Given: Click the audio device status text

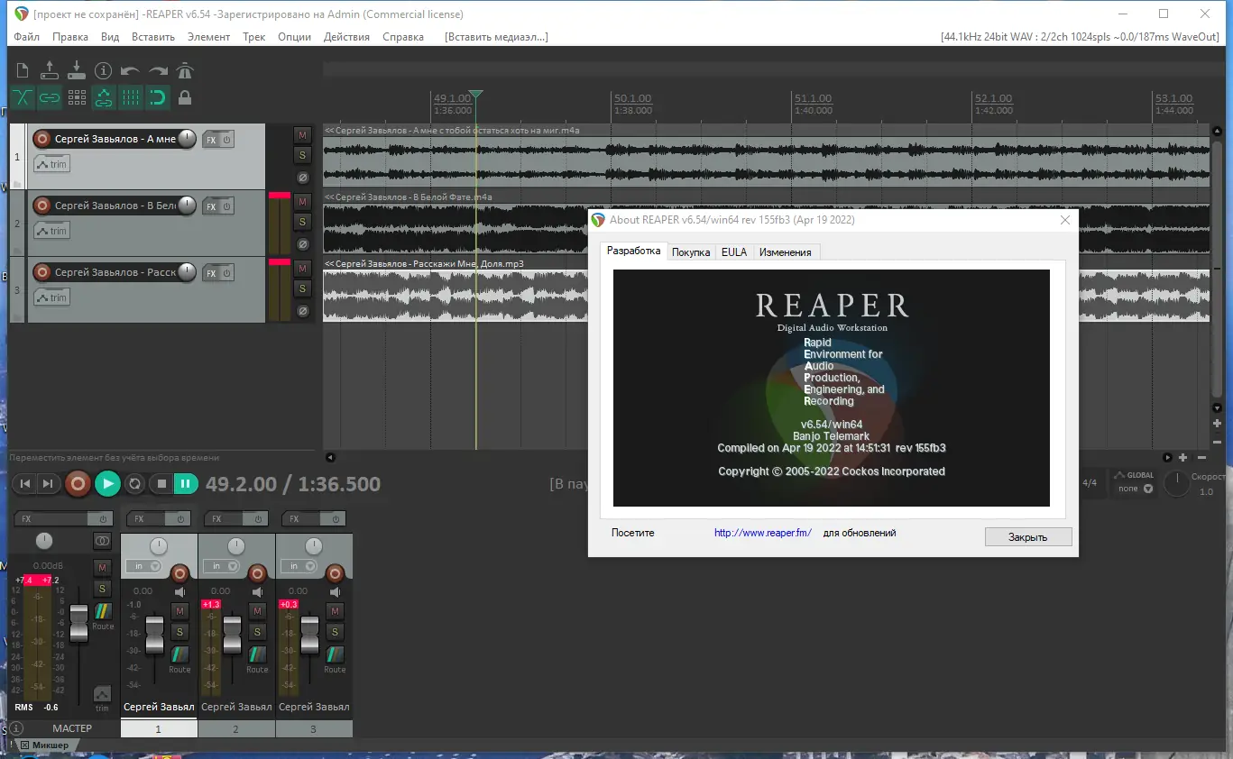Looking at the screenshot, I should pos(1080,37).
